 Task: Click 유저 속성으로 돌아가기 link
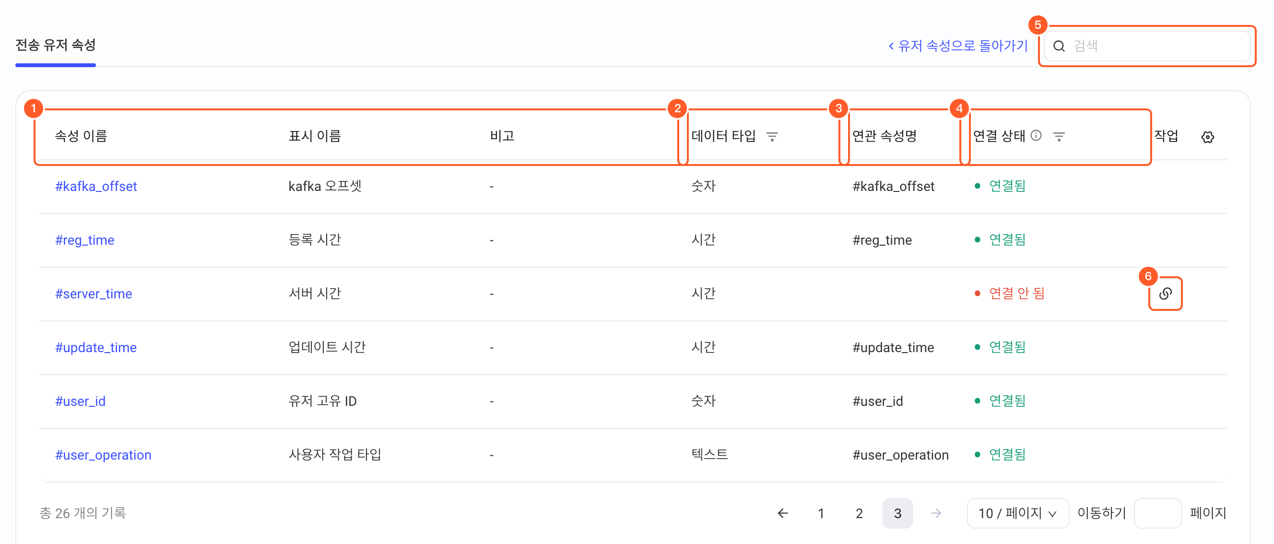click(x=958, y=46)
